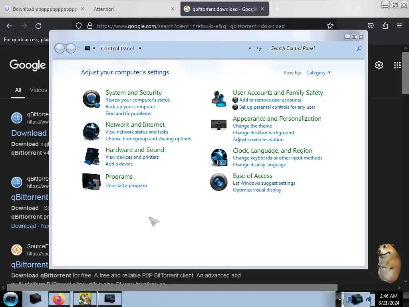Open the View by Category dropdown
409x307 pixels.
click(318, 73)
